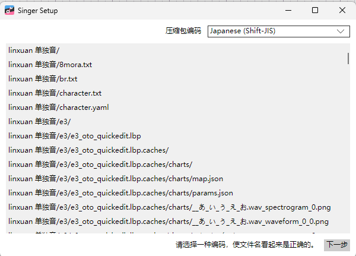Open the archive encoding dropdown
The image size is (356, 256).
click(279, 31)
